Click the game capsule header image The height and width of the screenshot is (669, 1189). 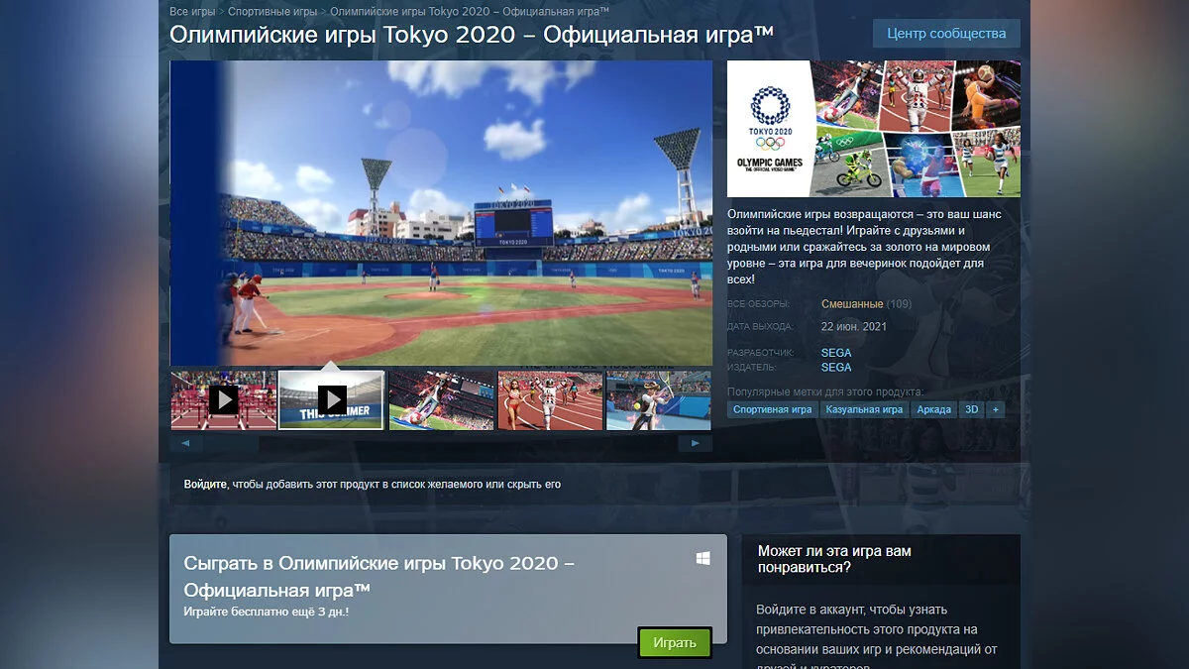874,129
